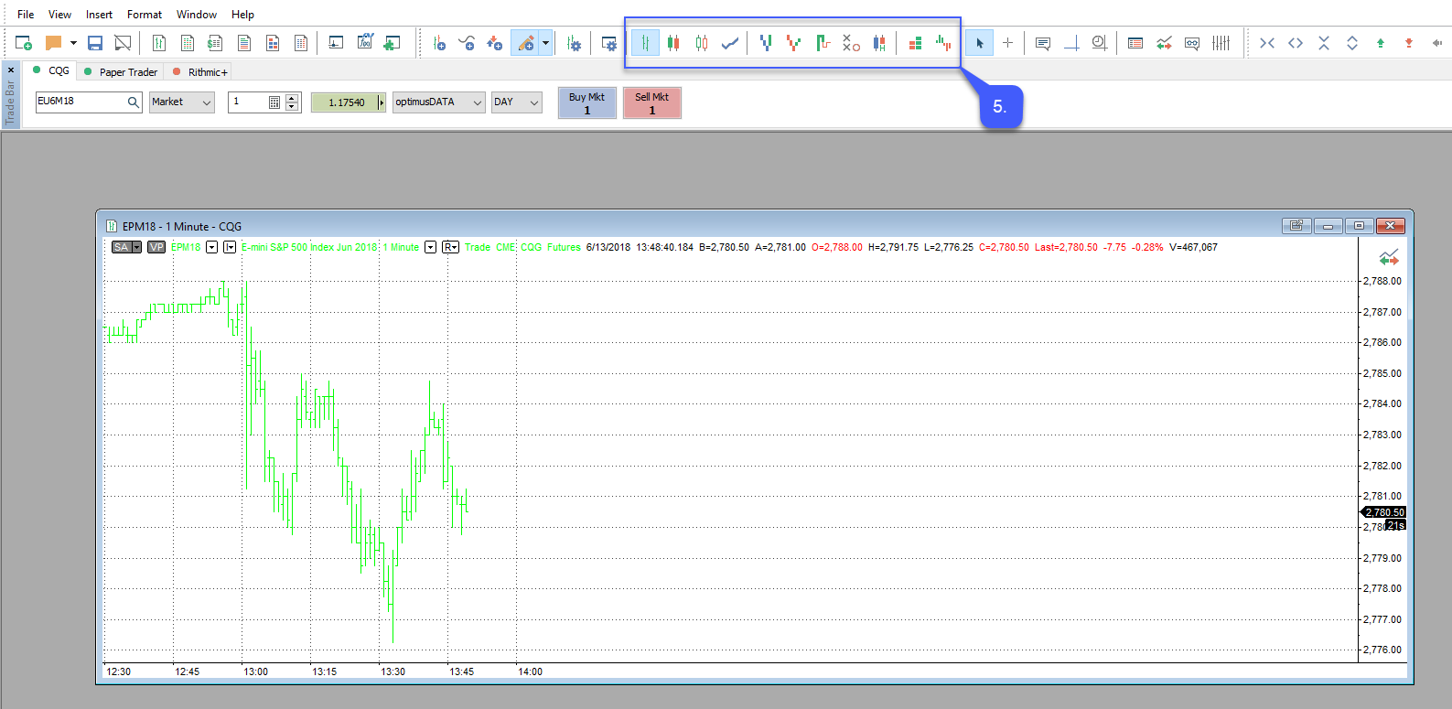Select the OHLC bar chart style
Viewport: 1452px width, 709px height.
pyautogui.click(x=645, y=43)
